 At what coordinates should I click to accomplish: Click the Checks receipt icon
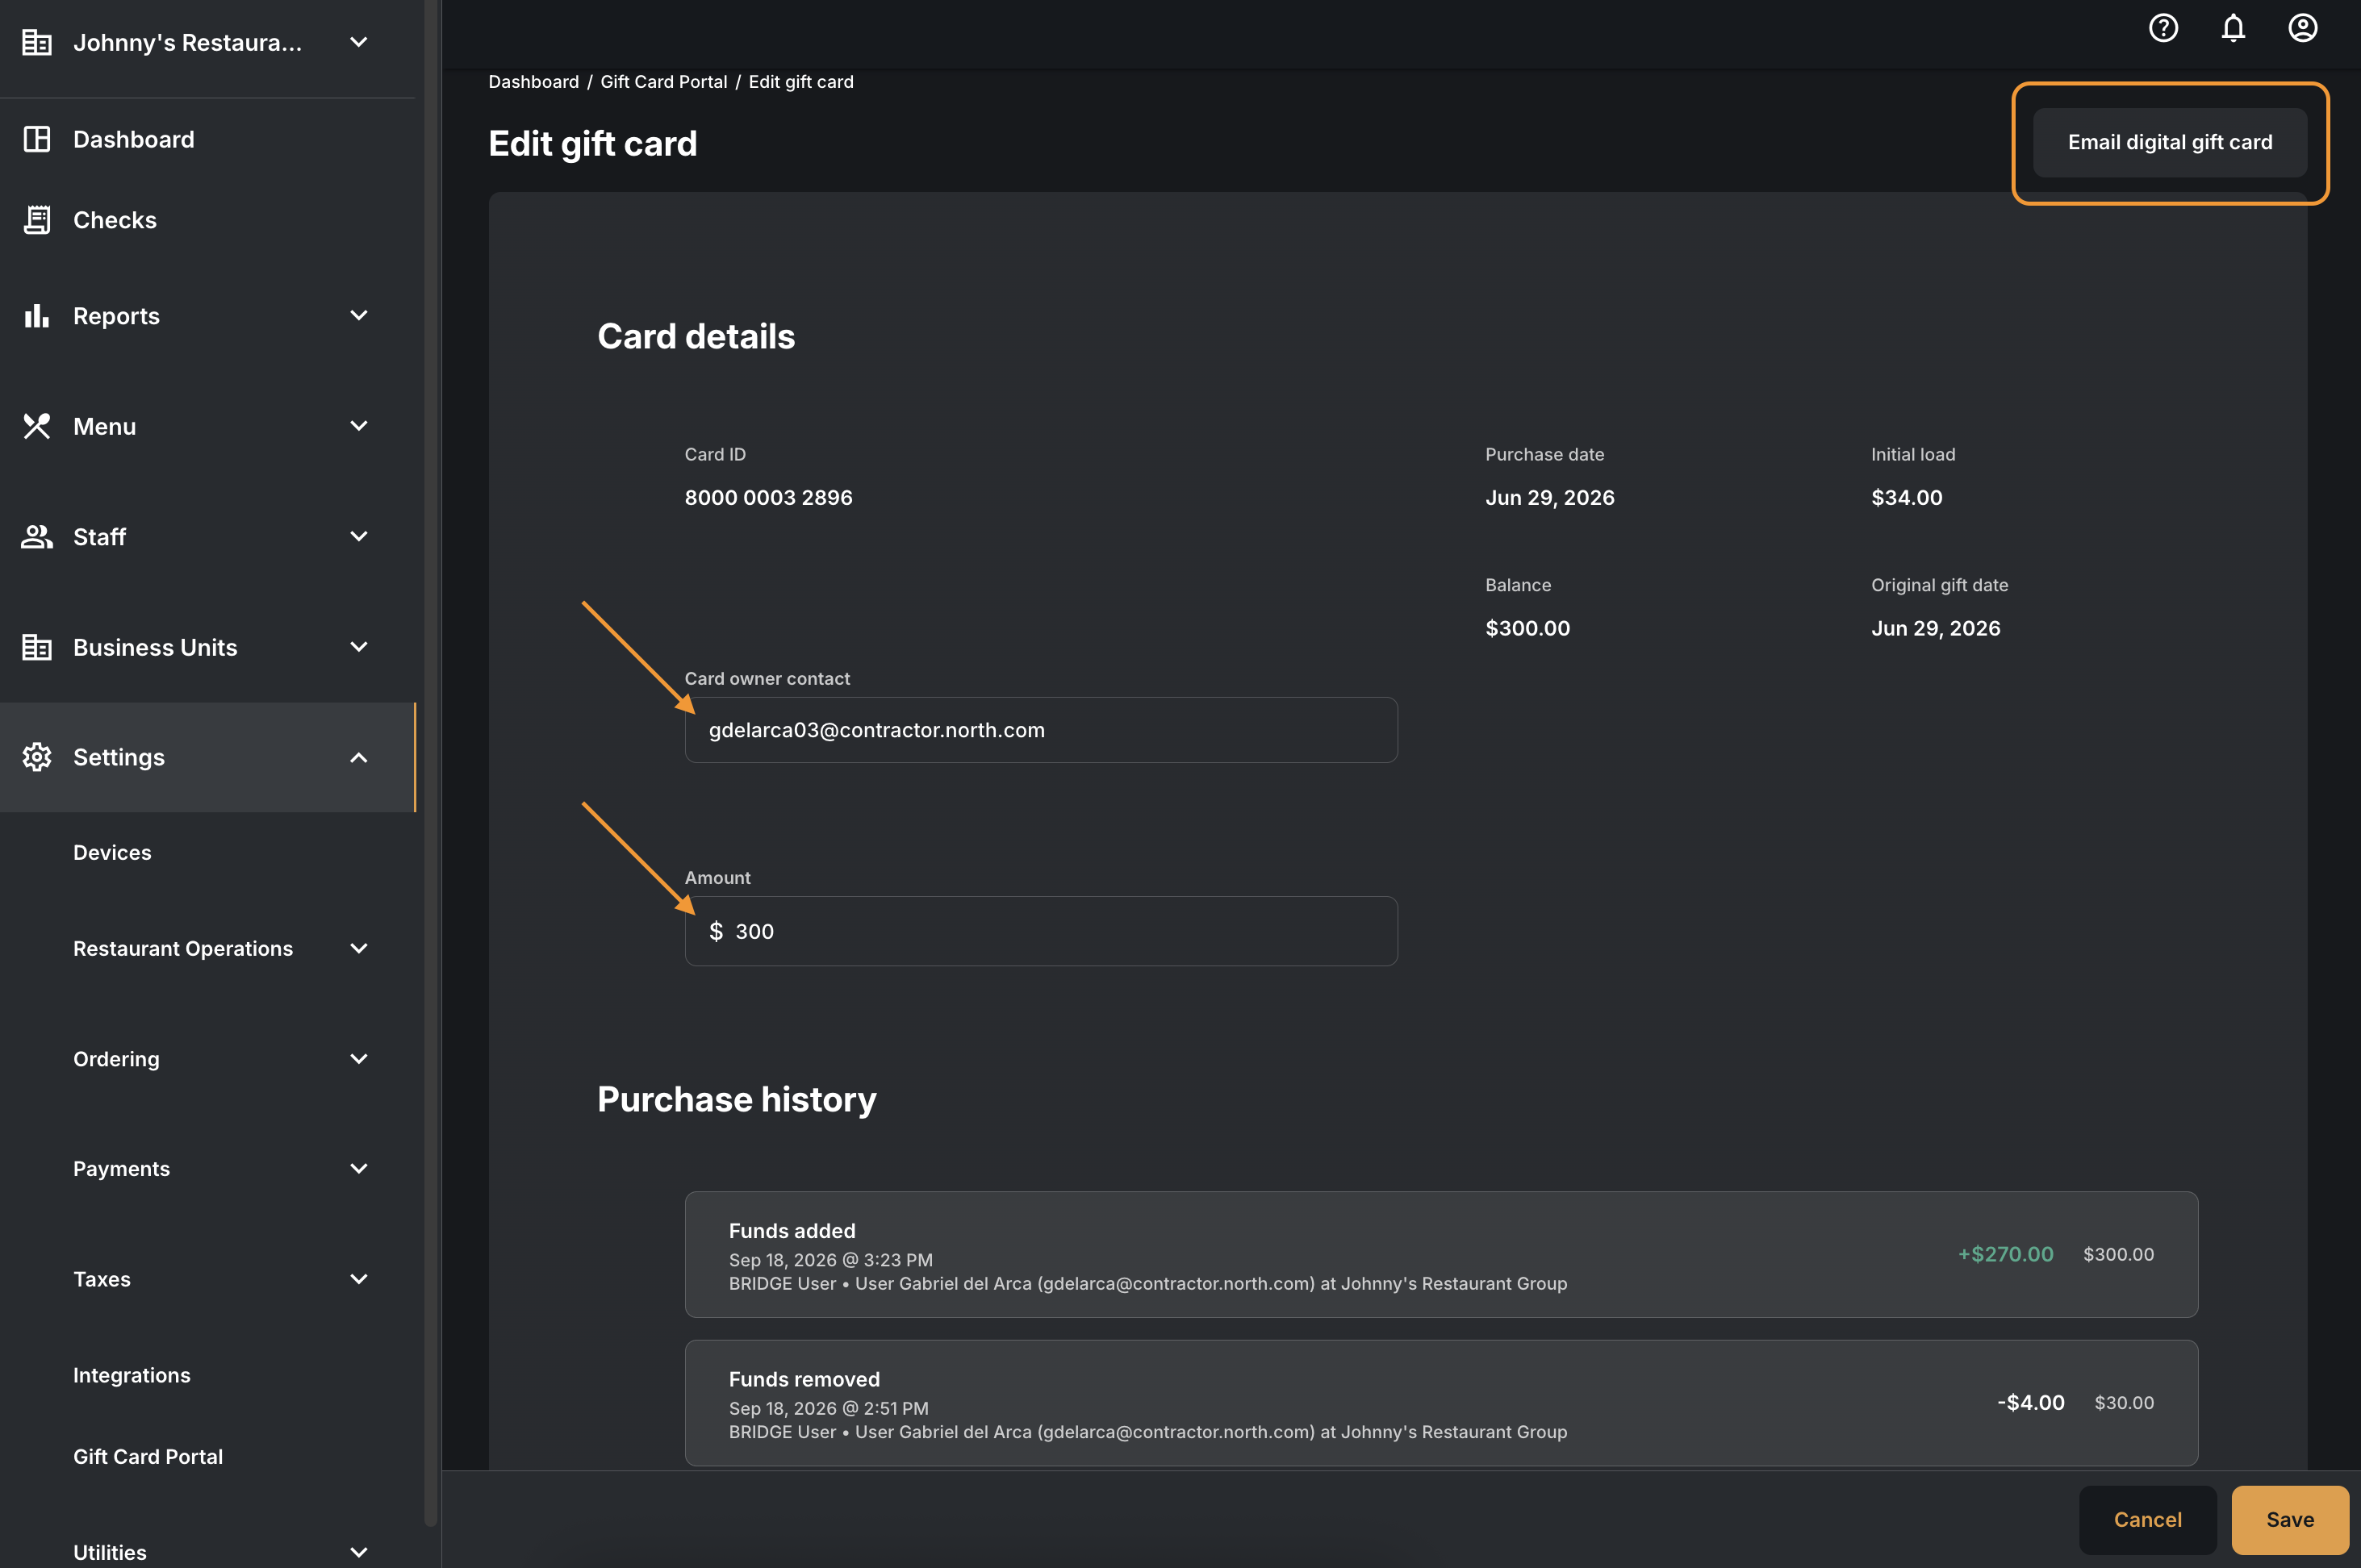(37, 220)
